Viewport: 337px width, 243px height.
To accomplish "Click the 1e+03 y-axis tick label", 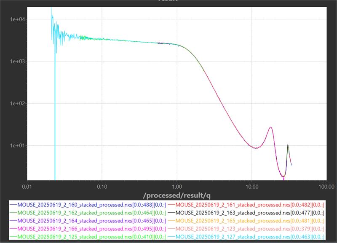I will click(19, 61).
